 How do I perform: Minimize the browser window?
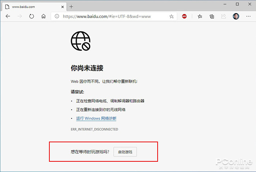coord(225,4)
